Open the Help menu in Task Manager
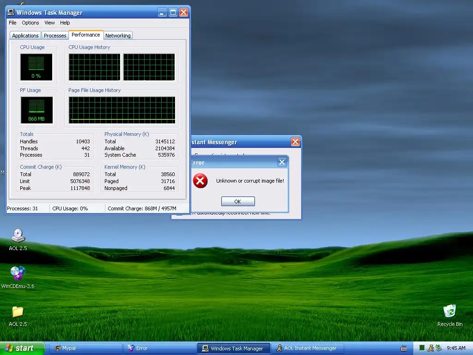This screenshot has height=355, width=473. [x=65, y=23]
